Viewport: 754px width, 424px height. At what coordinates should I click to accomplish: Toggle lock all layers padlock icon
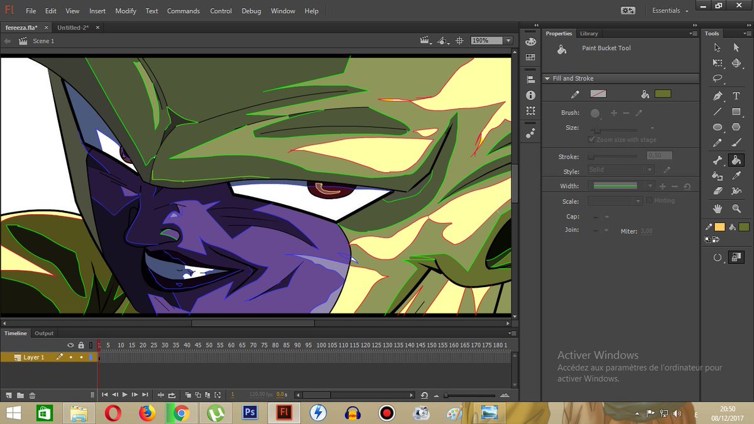81,345
